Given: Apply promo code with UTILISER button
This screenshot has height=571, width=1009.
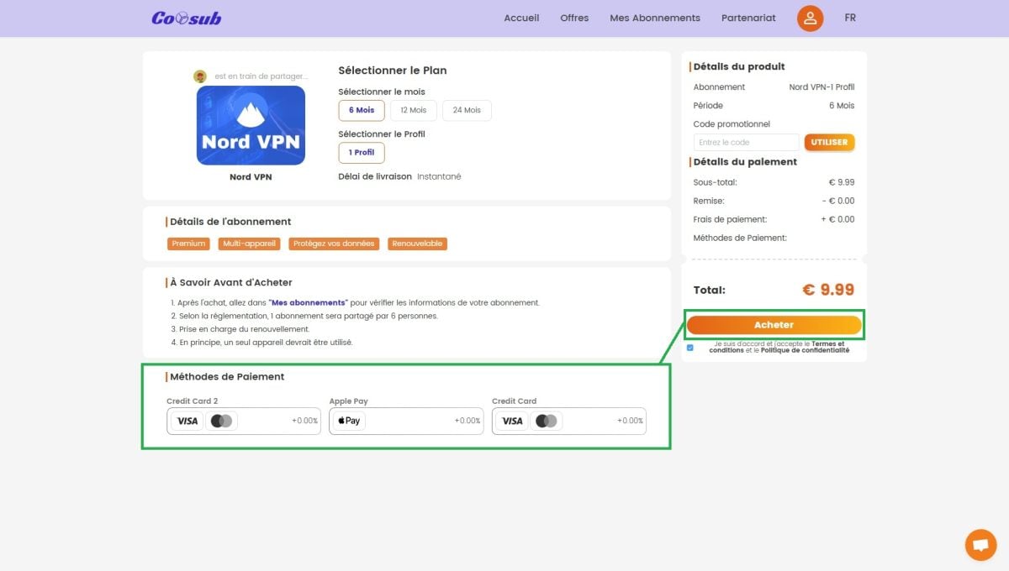Looking at the screenshot, I should (x=829, y=142).
